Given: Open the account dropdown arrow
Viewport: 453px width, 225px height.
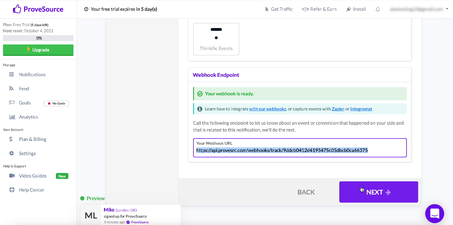Looking at the screenshot, I should (447, 9).
